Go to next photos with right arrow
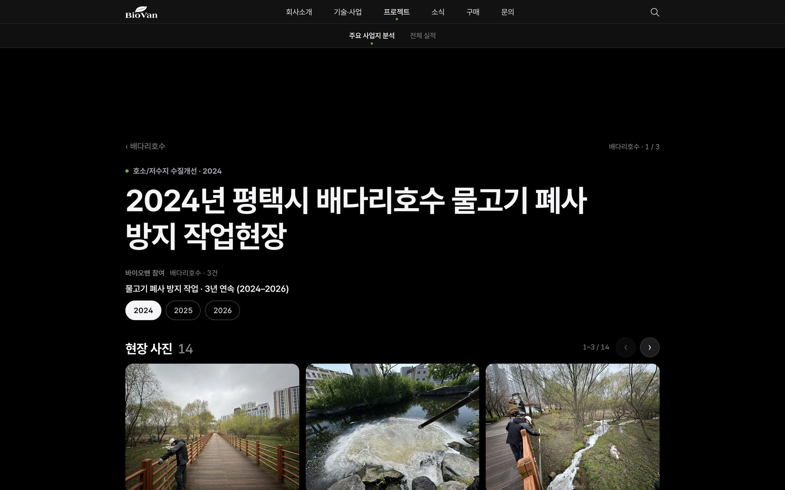 point(649,347)
